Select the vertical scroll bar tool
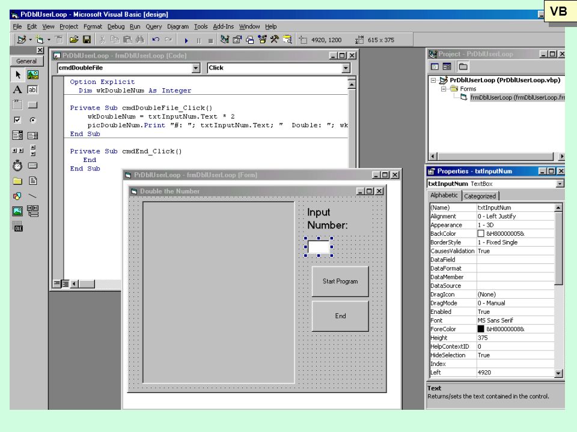 pyautogui.click(x=32, y=151)
